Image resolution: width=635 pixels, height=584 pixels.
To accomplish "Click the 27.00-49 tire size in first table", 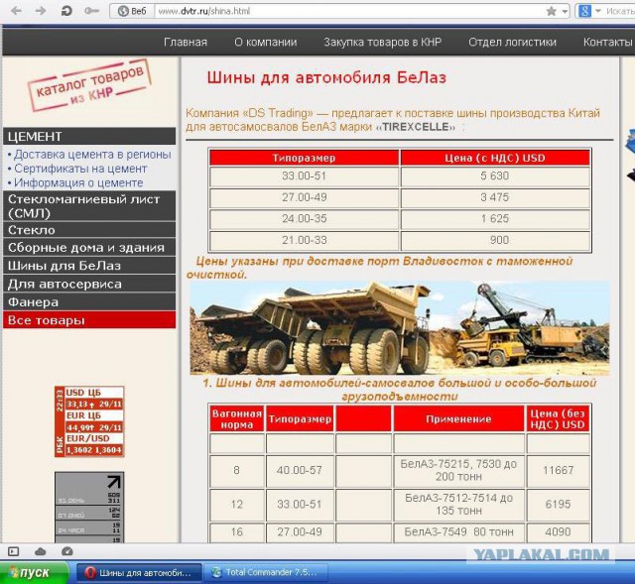I will click(x=305, y=197).
